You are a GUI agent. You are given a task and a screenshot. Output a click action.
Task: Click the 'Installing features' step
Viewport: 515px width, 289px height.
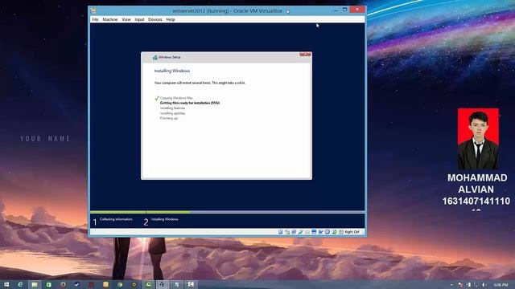[173, 108]
